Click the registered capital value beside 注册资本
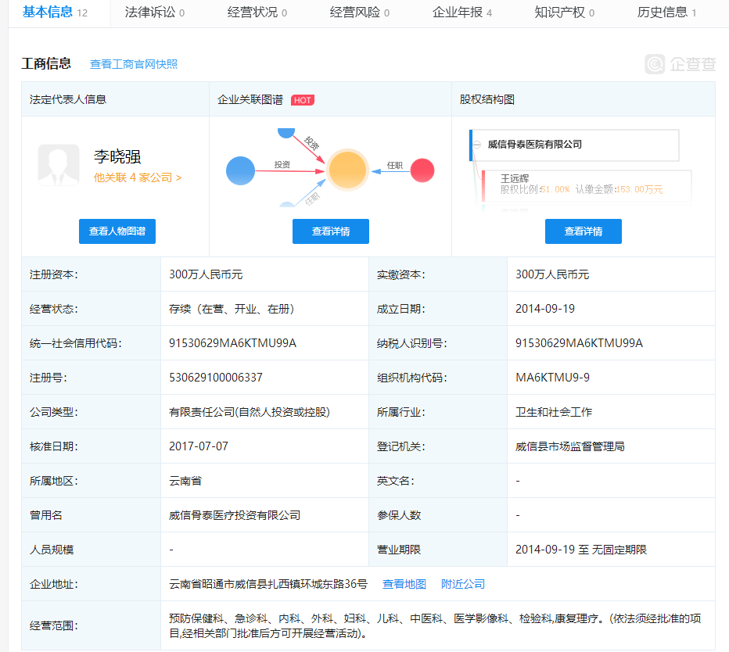The height and width of the screenshot is (652, 729). pos(206,274)
